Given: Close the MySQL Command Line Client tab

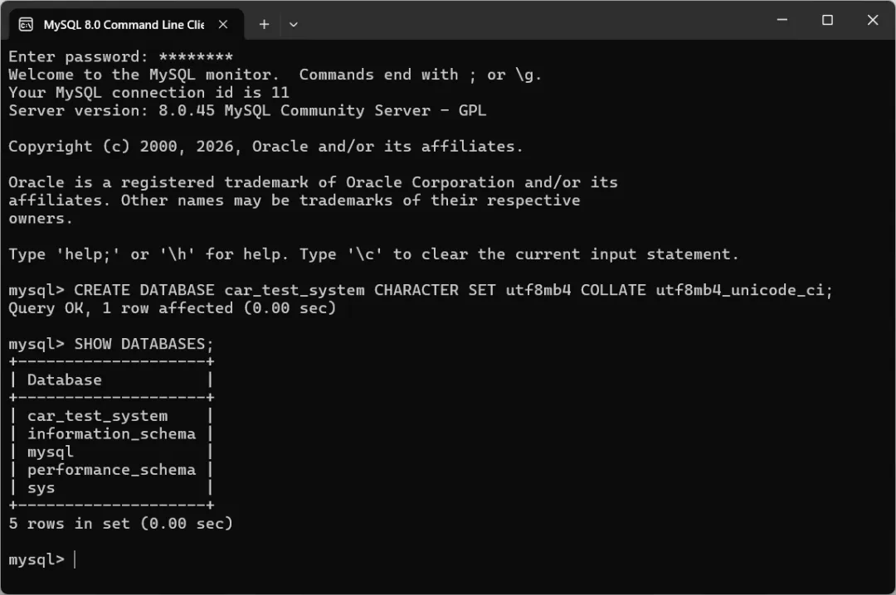Looking at the screenshot, I should pyautogui.click(x=222, y=24).
